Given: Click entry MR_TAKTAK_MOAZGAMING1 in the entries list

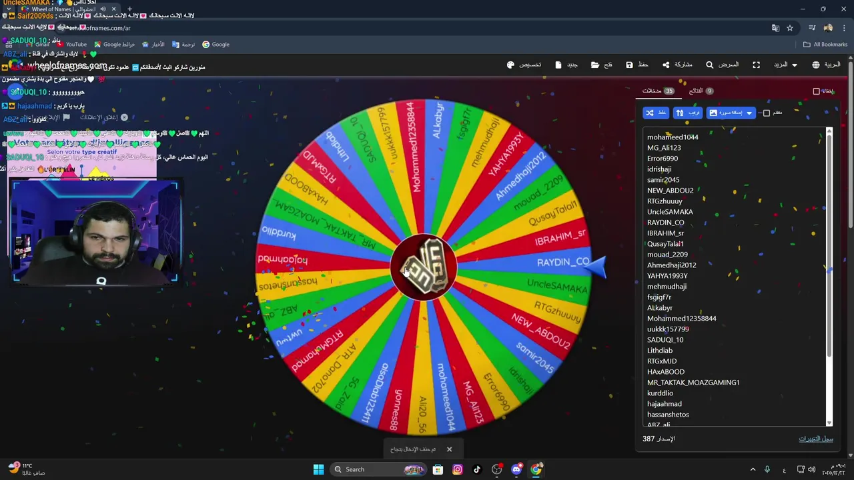Looking at the screenshot, I should pos(693,383).
